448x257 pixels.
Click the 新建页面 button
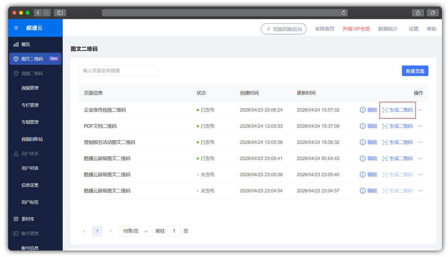(x=415, y=71)
